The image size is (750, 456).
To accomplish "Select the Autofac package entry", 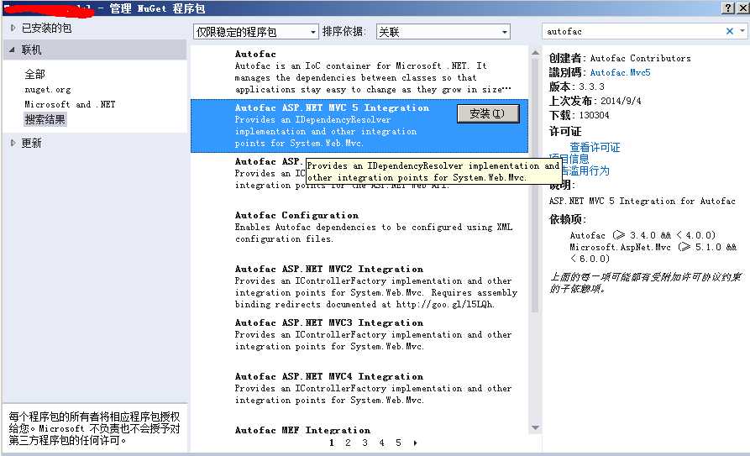I will coord(359,71).
